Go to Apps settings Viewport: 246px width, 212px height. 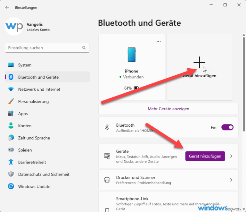[x=47, y=114]
